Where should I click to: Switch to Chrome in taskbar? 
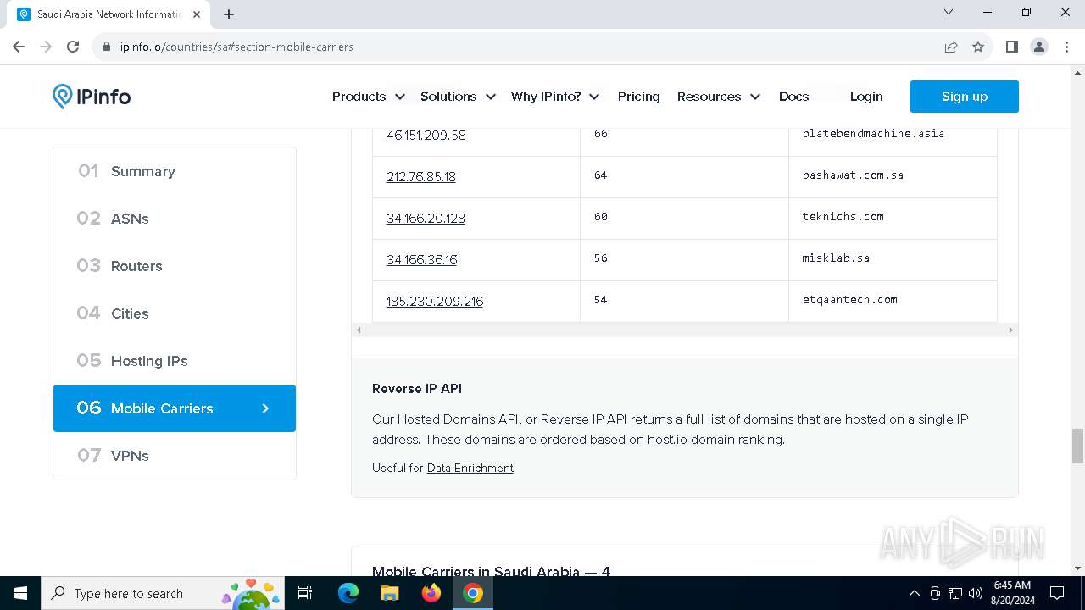(473, 593)
